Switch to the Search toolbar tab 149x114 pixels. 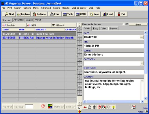29,20
